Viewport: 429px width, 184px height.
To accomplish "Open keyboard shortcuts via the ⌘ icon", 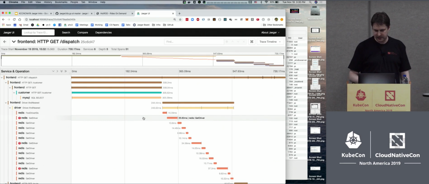I will [252, 42].
